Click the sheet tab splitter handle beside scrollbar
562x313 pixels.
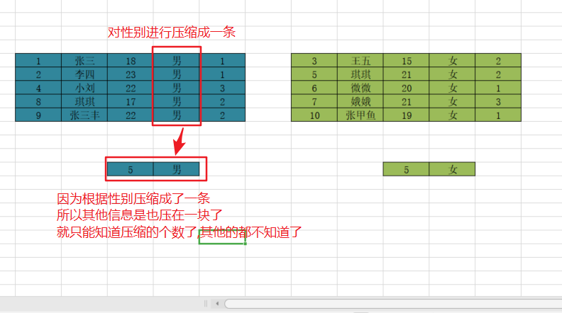206,304
